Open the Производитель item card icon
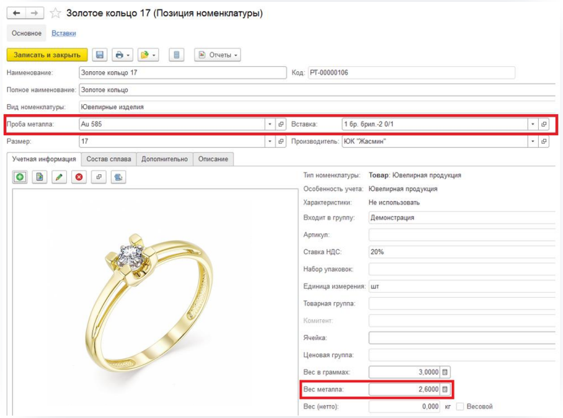The width and height of the screenshot is (563, 418). 544,141
